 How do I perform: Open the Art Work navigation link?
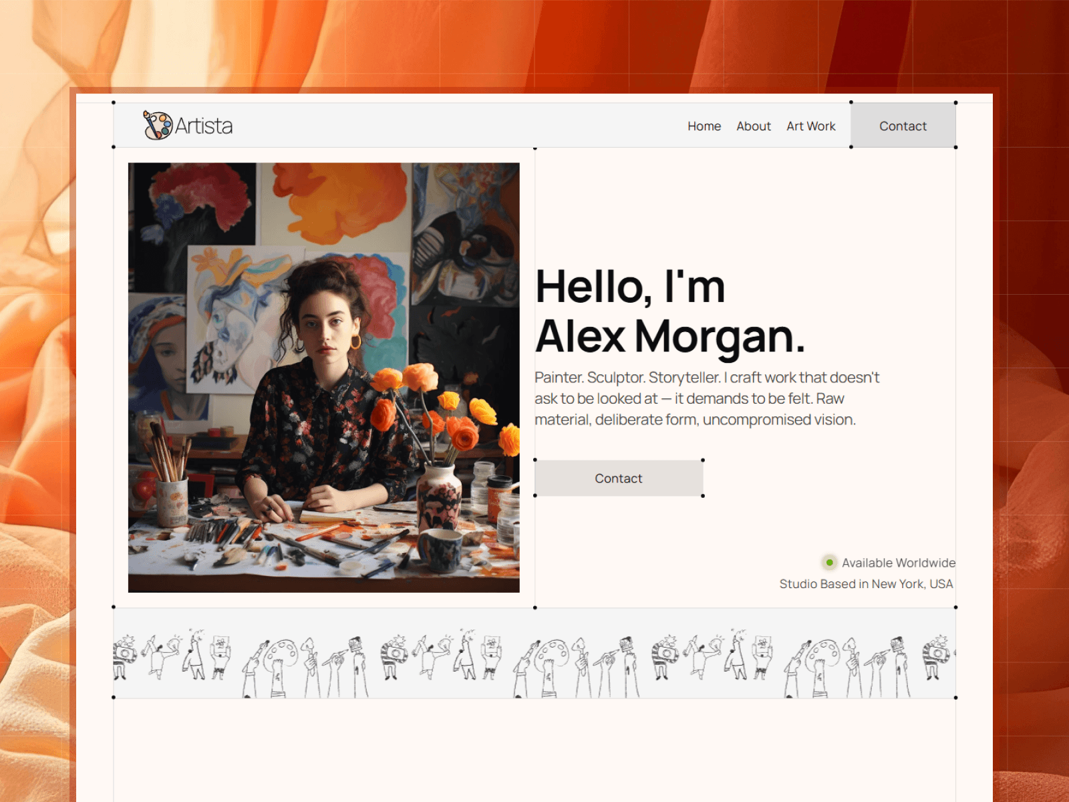pos(811,126)
